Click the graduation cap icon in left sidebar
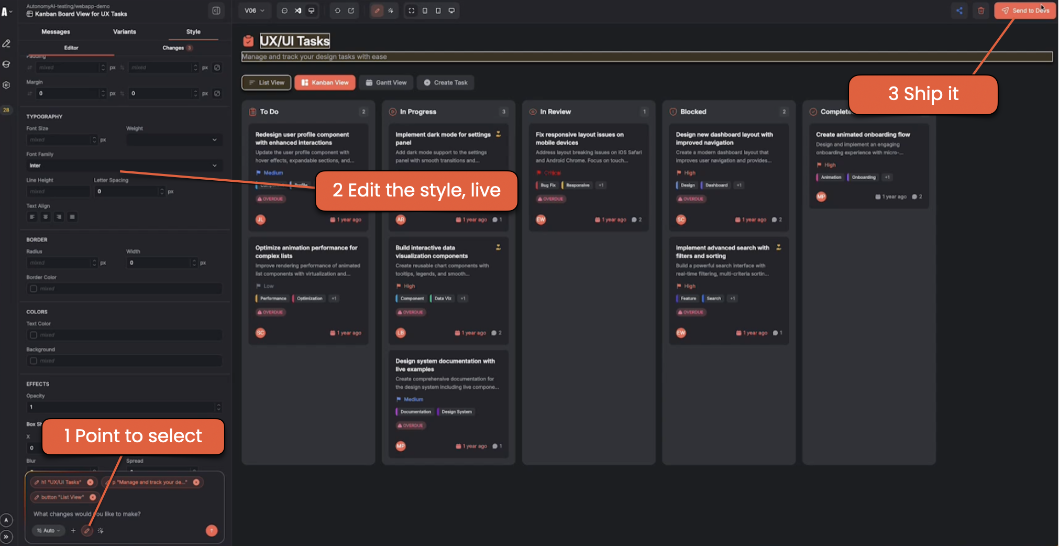Screen dimensions: 1059x546 point(6,64)
